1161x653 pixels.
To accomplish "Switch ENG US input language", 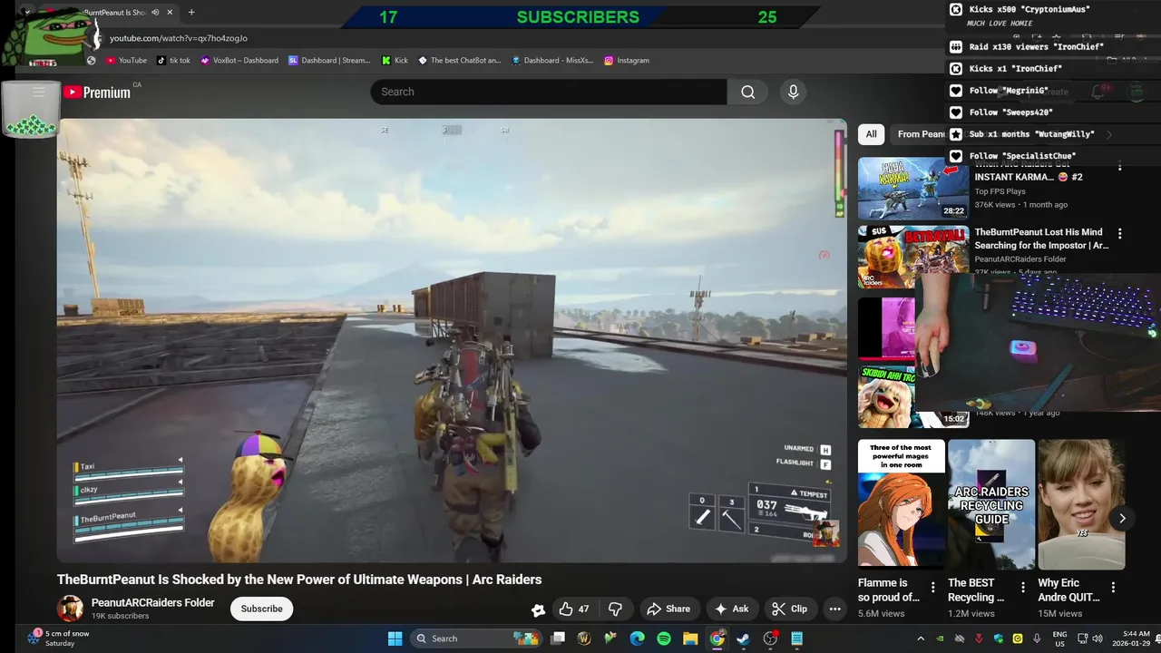I will pos(1059,638).
